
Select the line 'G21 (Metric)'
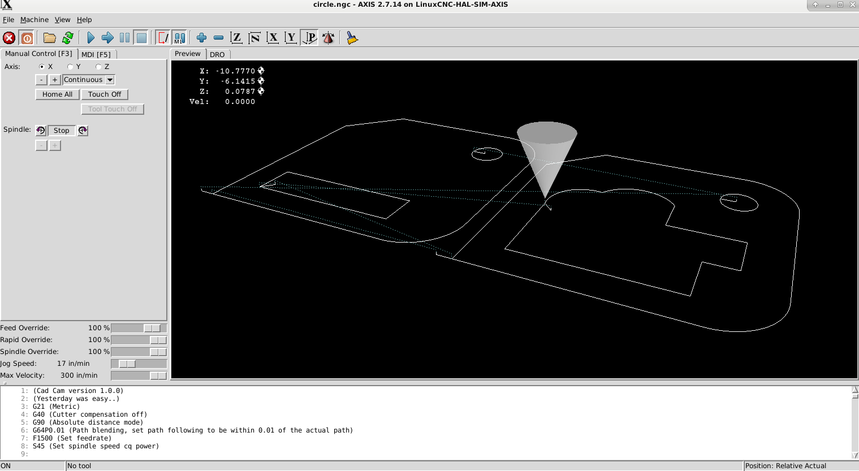[56, 407]
